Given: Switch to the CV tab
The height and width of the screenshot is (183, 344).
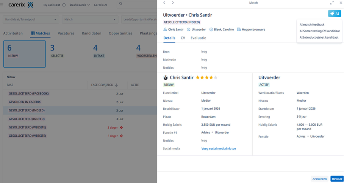Looking at the screenshot, I should [183, 38].
